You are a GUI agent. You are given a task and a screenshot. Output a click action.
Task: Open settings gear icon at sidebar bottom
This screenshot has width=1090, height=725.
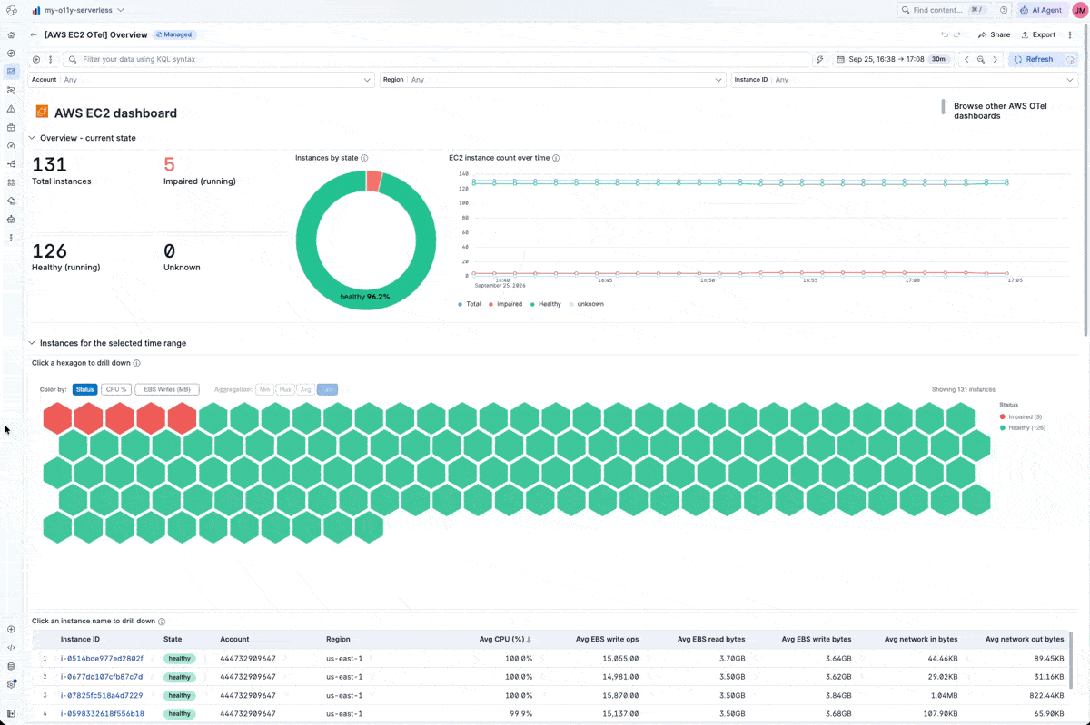coord(11,684)
